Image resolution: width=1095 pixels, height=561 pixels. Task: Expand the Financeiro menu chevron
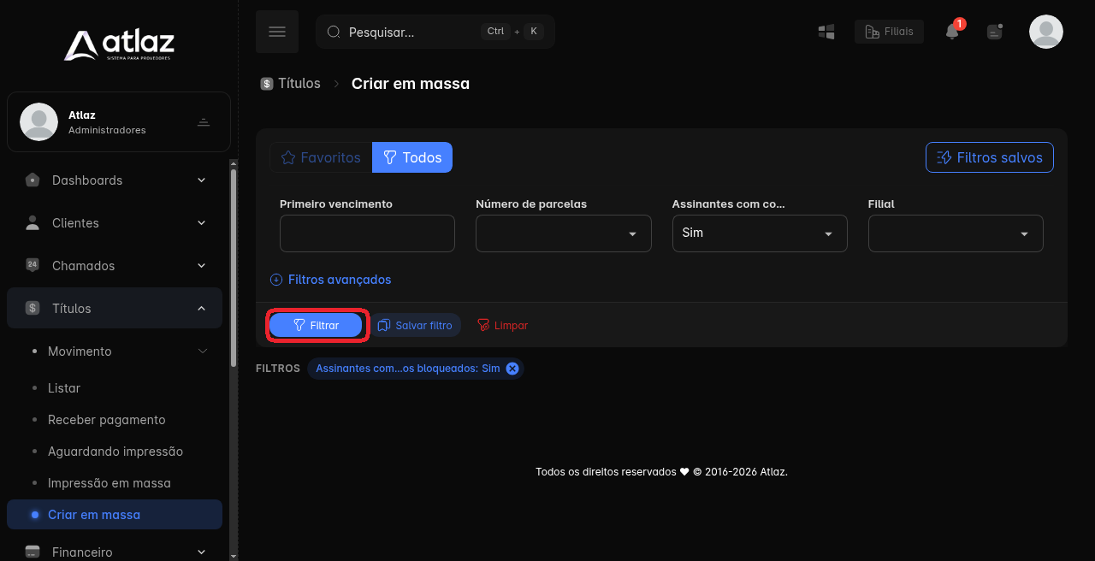(x=202, y=552)
